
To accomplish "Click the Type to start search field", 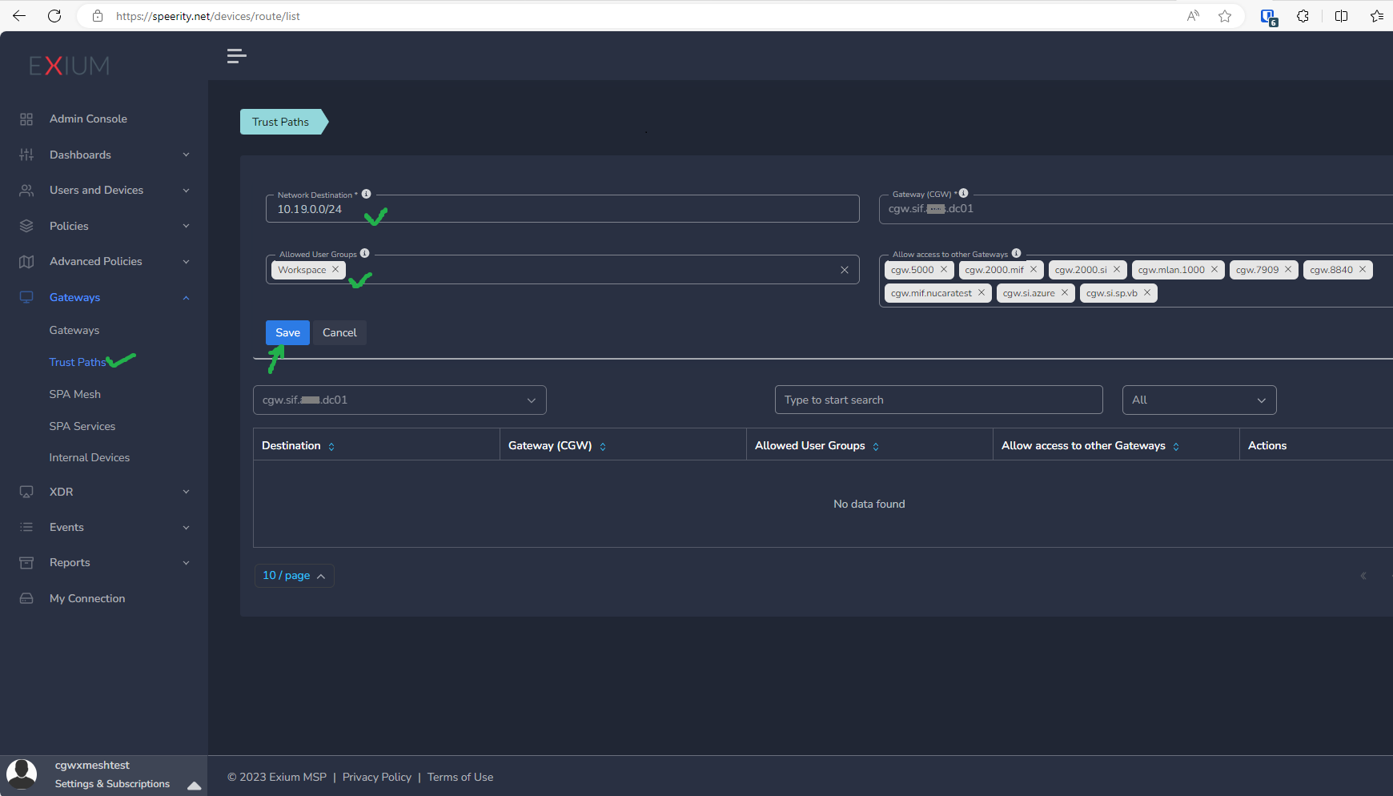I will pyautogui.click(x=938, y=400).
